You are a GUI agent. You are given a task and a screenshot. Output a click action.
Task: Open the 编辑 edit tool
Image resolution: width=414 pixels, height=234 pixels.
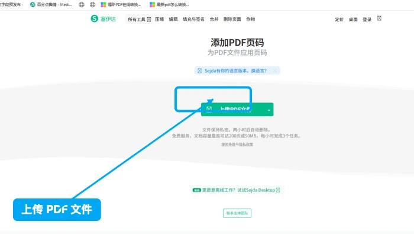click(173, 20)
